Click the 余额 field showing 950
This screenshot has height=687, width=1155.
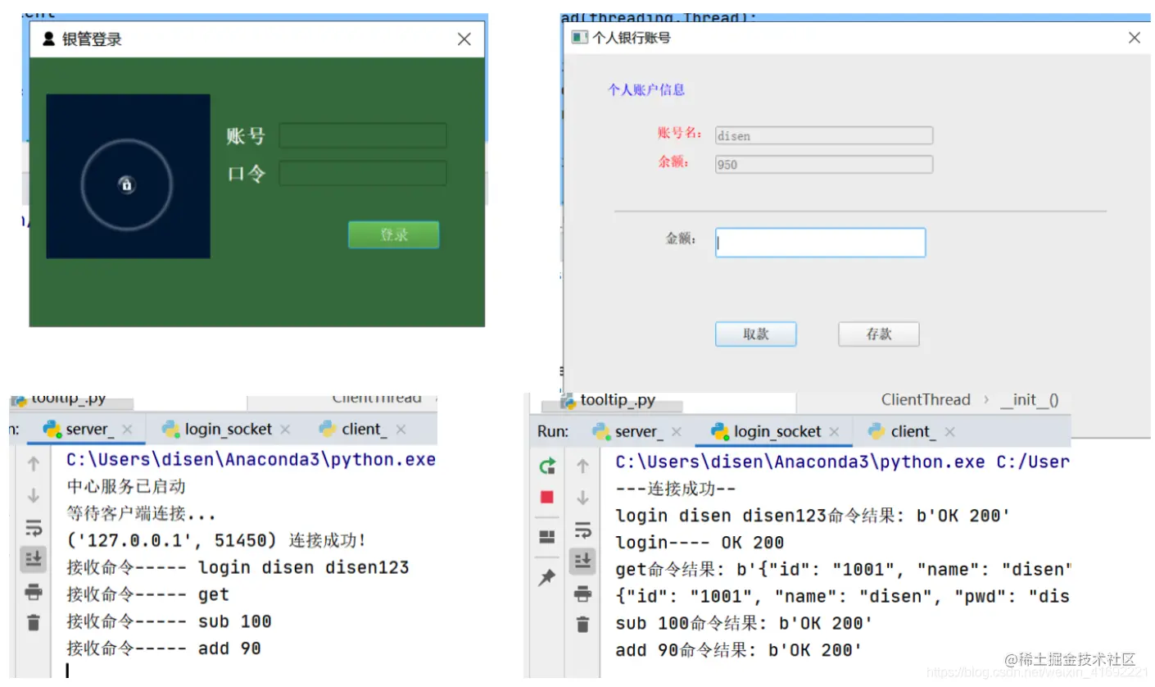tap(823, 164)
